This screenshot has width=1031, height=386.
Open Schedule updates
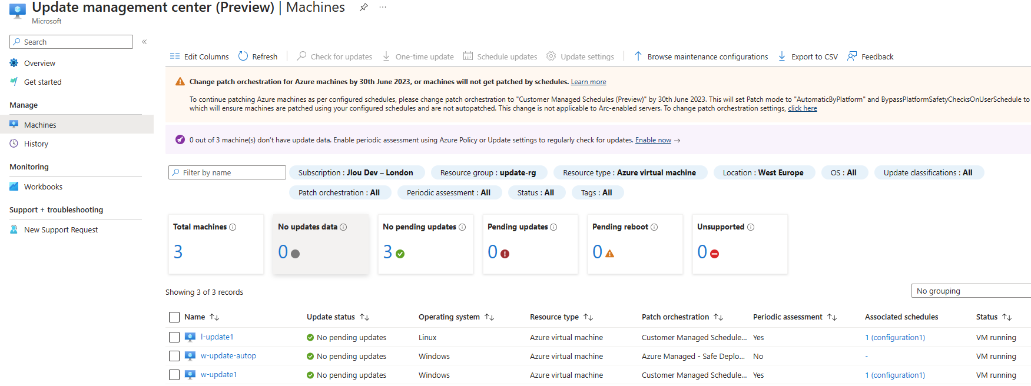click(x=500, y=56)
